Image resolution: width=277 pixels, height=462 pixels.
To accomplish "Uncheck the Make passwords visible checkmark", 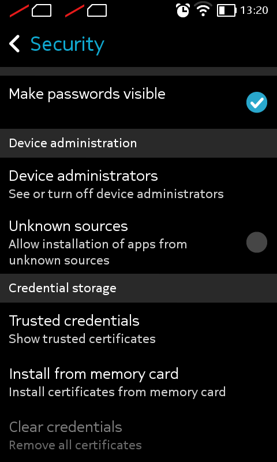I will coord(257,102).
